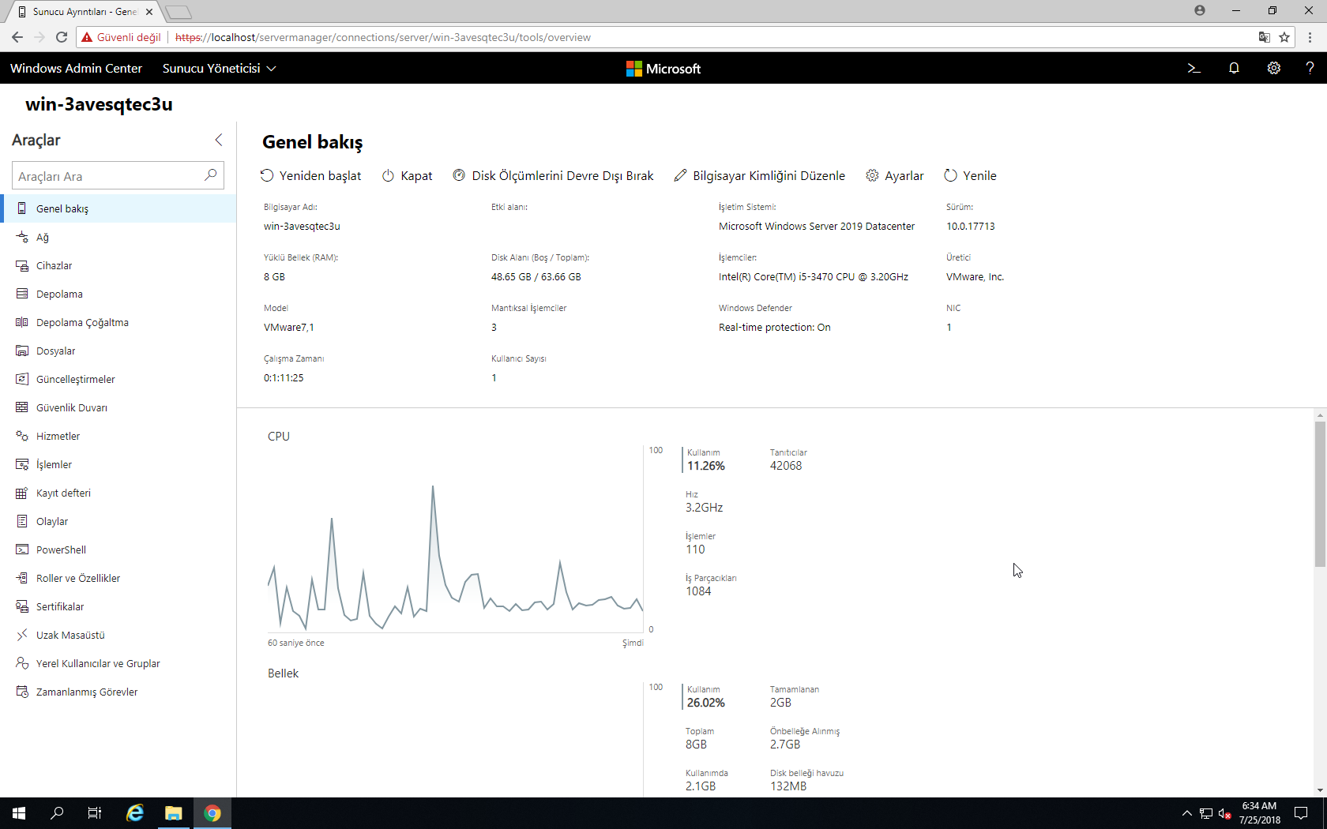Click the Kayıt defteri icon
This screenshot has width=1327, height=829.
pos(22,493)
